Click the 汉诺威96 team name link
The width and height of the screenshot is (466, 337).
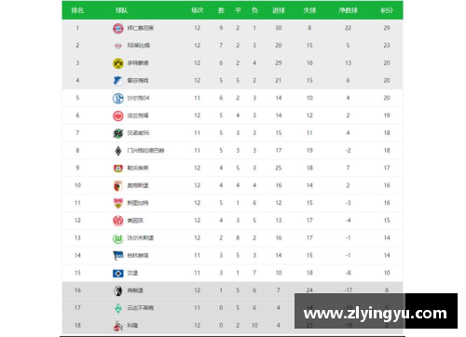coord(138,133)
